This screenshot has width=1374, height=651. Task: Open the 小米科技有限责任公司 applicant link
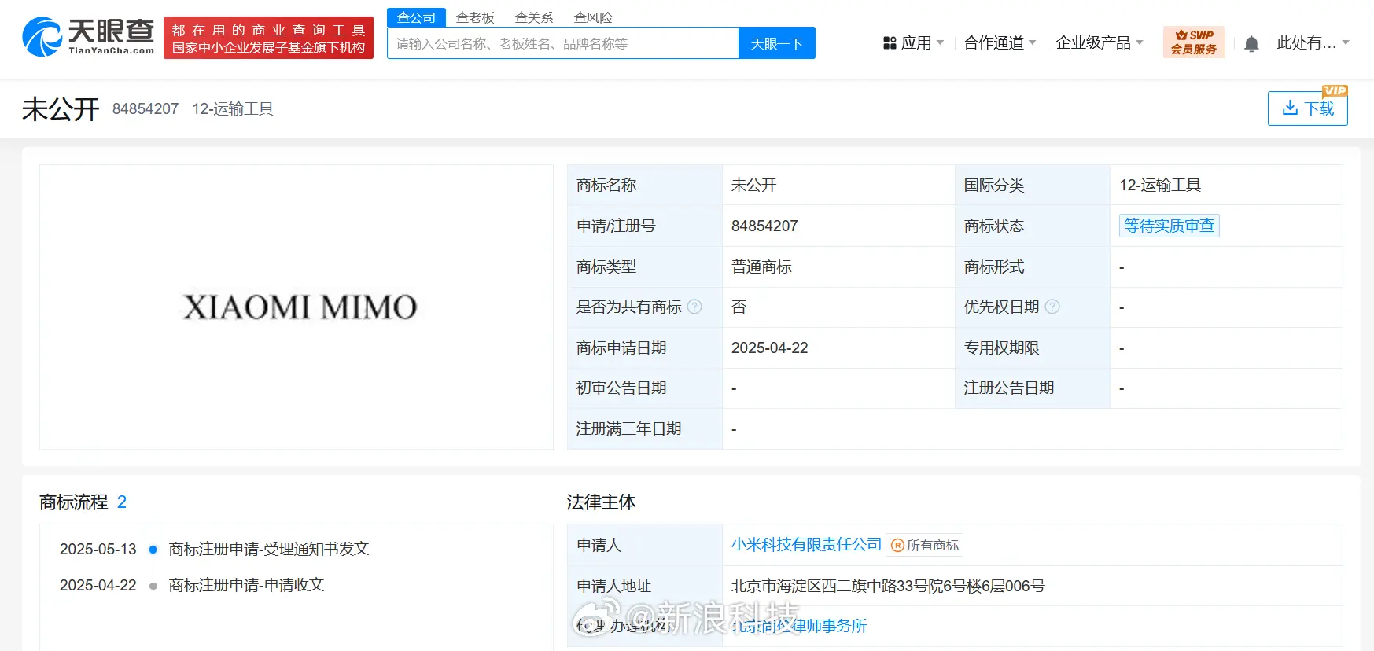point(806,545)
